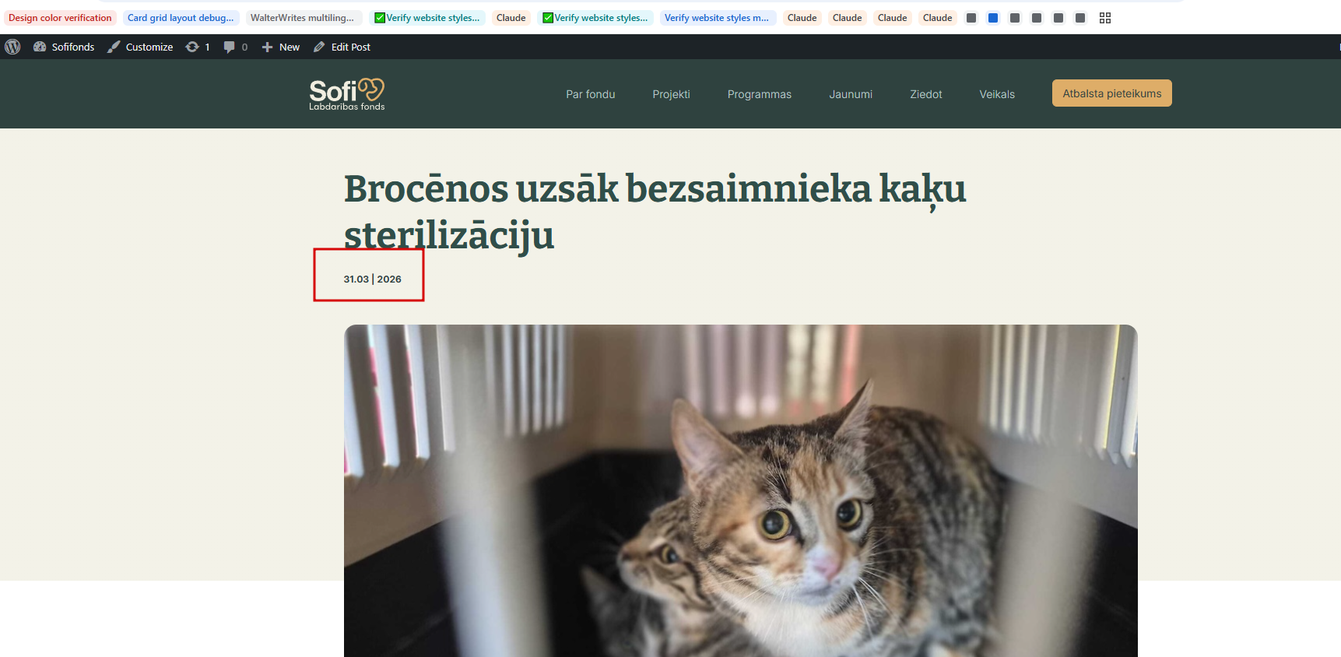
Task: Click the plus New content item
Action: (x=281, y=47)
